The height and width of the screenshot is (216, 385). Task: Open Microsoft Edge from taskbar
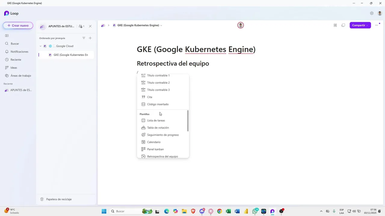(x=167, y=211)
